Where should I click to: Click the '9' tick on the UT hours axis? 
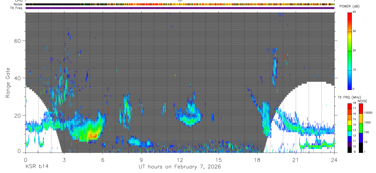(x=141, y=160)
